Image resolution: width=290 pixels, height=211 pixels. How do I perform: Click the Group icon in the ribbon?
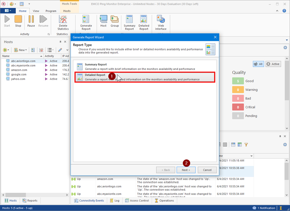pyautogui.click(x=115, y=21)
